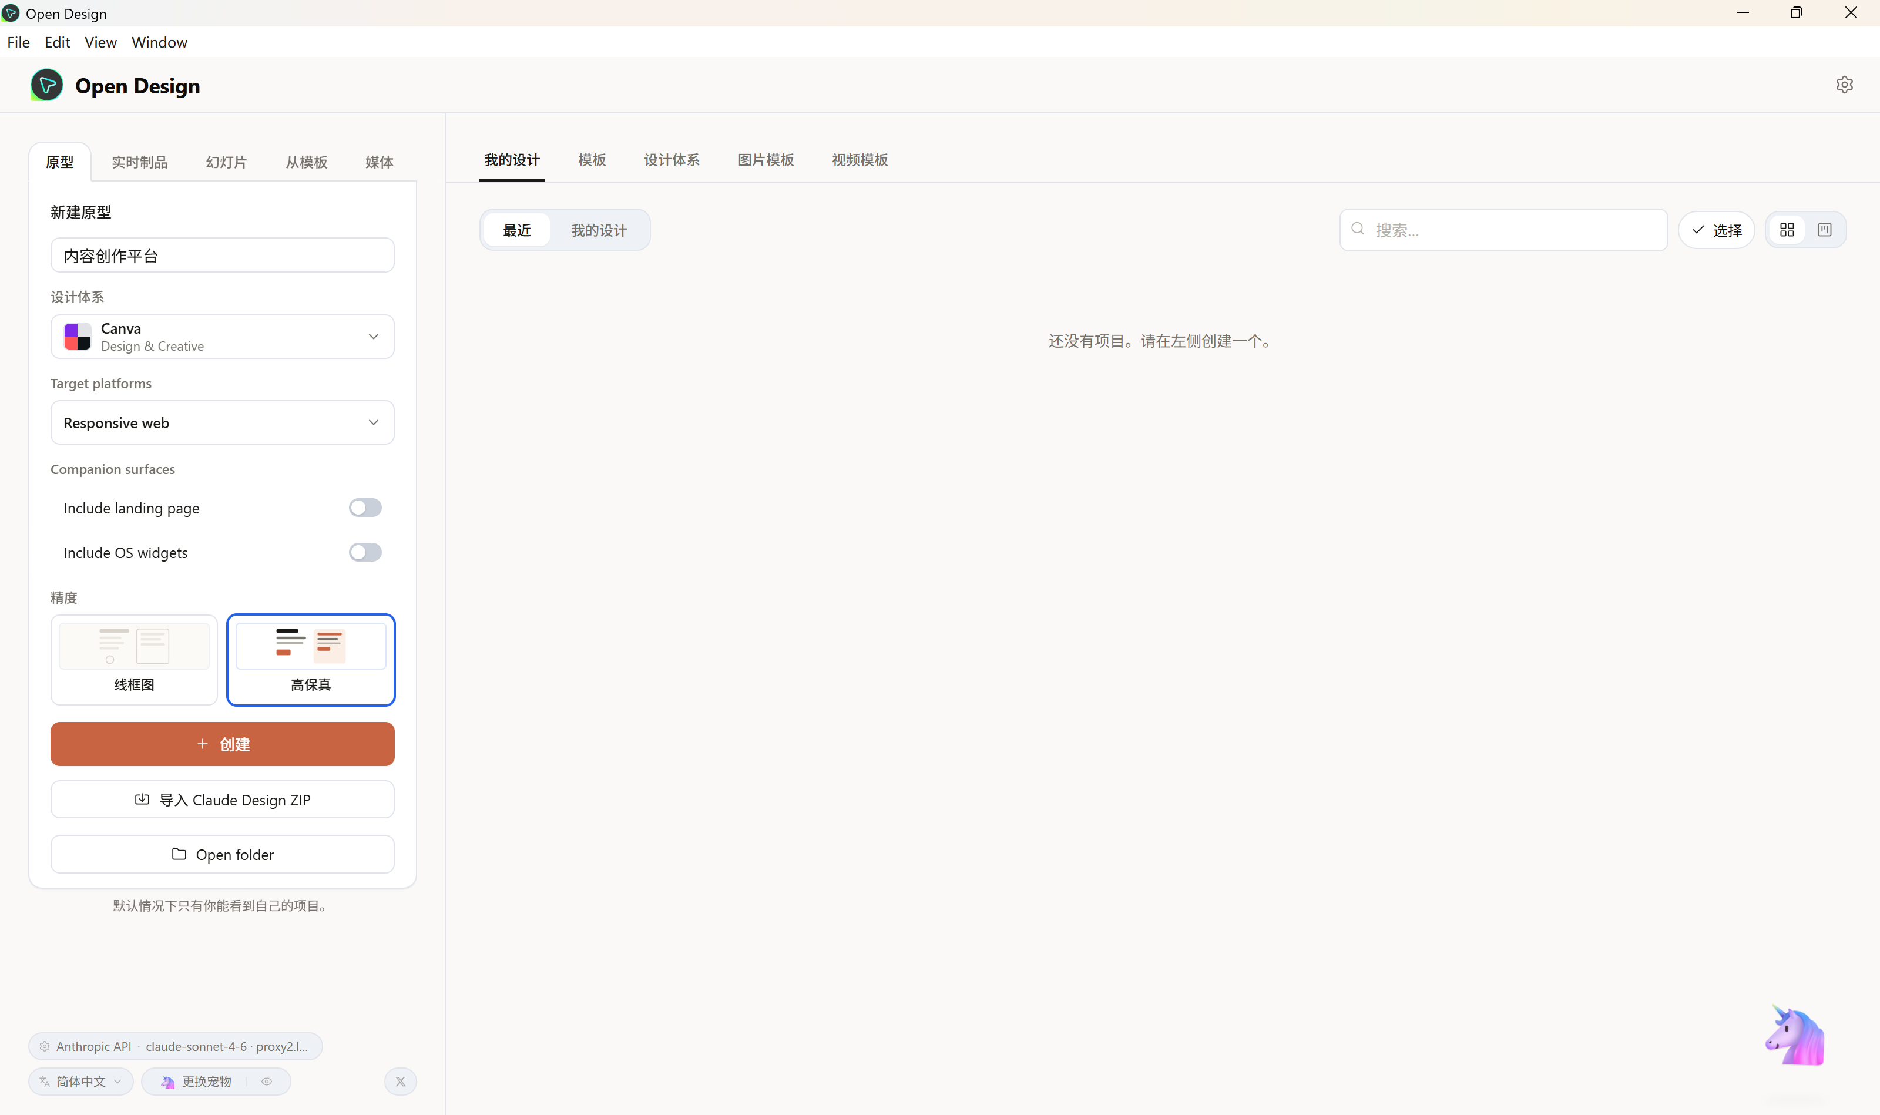The height and width of the screenshot is (1115, 1880).
Task: Enable Include landing page switch
Action: tap(365, 508)
